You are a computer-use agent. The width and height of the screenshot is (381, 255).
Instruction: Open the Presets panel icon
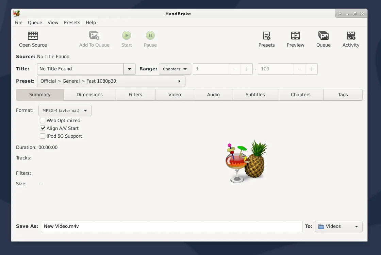267,38
